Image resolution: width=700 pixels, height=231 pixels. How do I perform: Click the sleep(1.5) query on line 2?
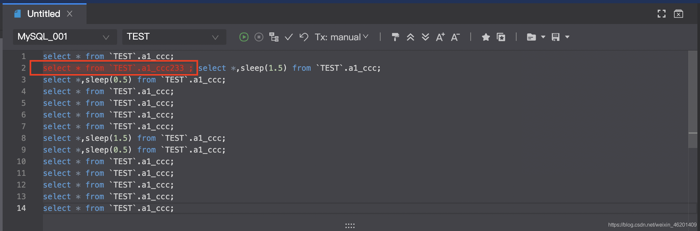pyautogui.click(x=289, y=68)
